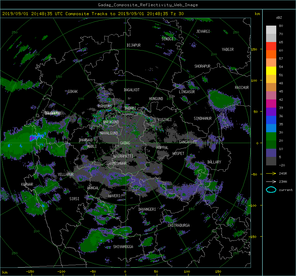
Task: Select the red 60 dBZ color swatch
Action: [x=271, y=46]
